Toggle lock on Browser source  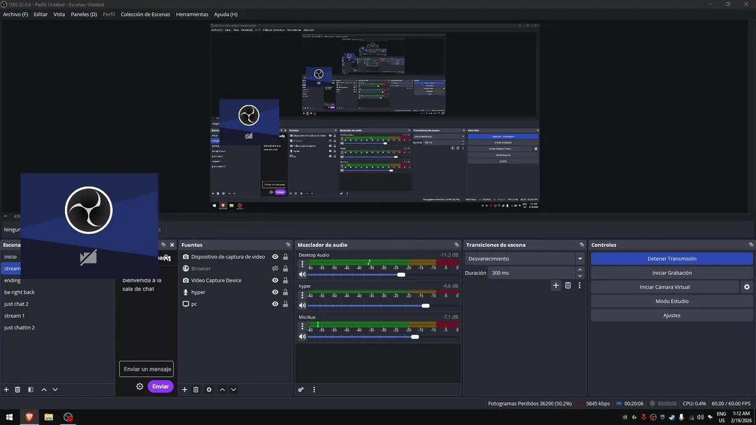click(286, 269)
